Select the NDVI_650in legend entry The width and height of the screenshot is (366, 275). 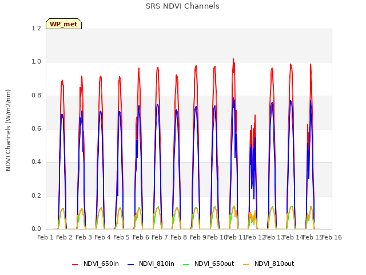[x=96, y=264]
